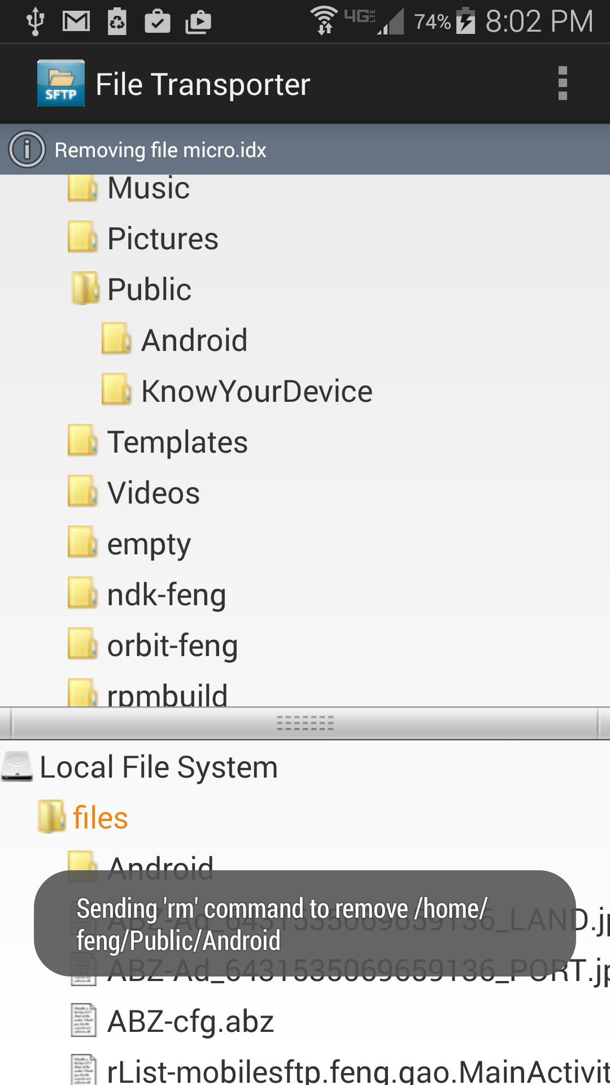Click the Local File System drive icon
This screenshot has height=1085, width=610.
pyautogui.click(x=18, y=767)
